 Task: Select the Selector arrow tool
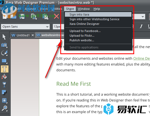[4, 37]
